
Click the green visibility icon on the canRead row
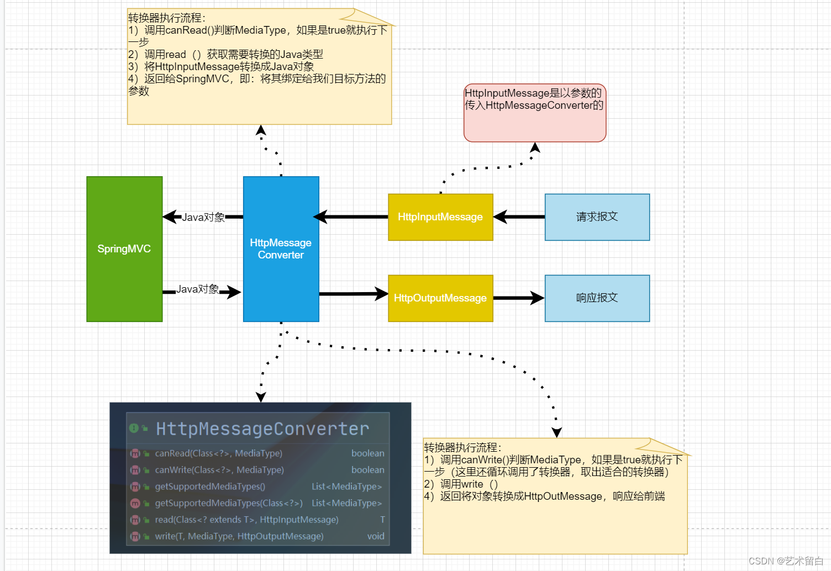146,453
